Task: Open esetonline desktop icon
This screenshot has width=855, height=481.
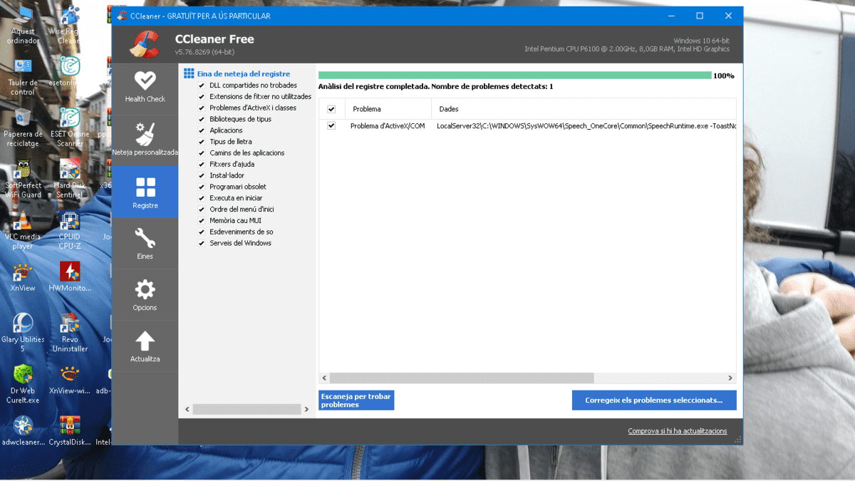Action: pos(69,73)
